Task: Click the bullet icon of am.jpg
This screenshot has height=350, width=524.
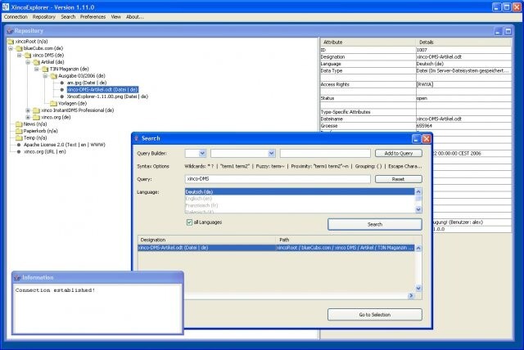Action: (x=62, y=83)
